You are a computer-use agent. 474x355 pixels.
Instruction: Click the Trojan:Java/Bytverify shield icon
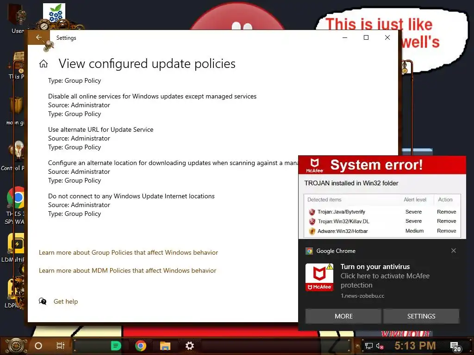coord(312,212)
